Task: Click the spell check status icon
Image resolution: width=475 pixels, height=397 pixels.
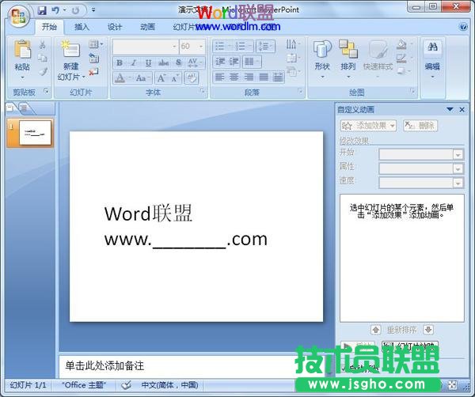Action: [x=126, y=385]
